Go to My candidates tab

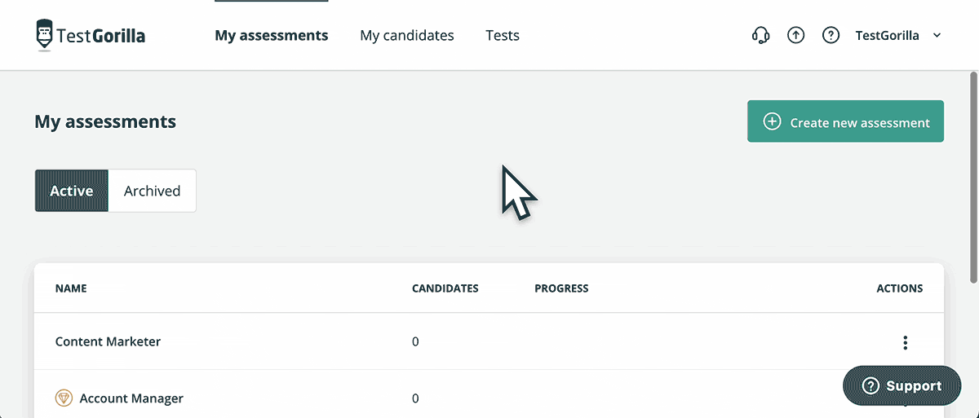coord(407,36)
